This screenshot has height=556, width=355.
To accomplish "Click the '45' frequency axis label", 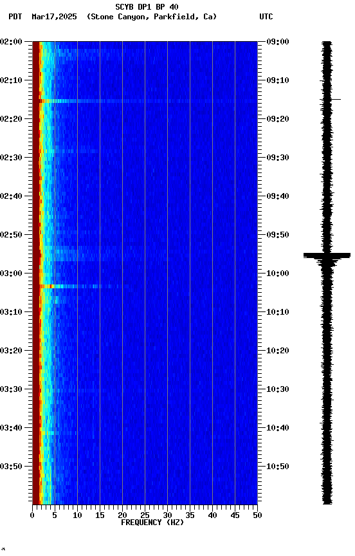I will click(x=235, y=515).
